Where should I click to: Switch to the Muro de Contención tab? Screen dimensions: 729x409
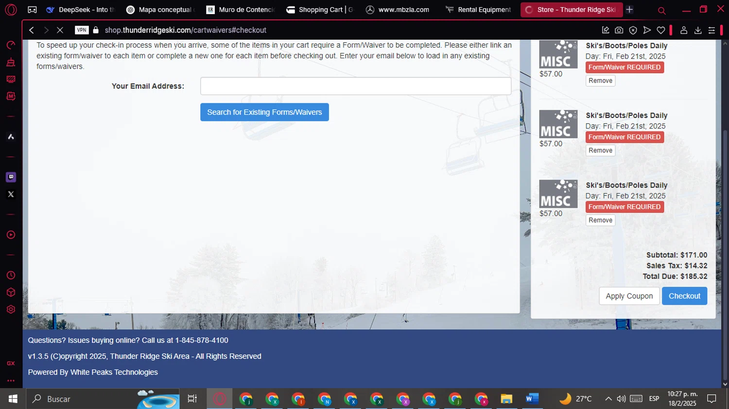(x=240, y=10)
